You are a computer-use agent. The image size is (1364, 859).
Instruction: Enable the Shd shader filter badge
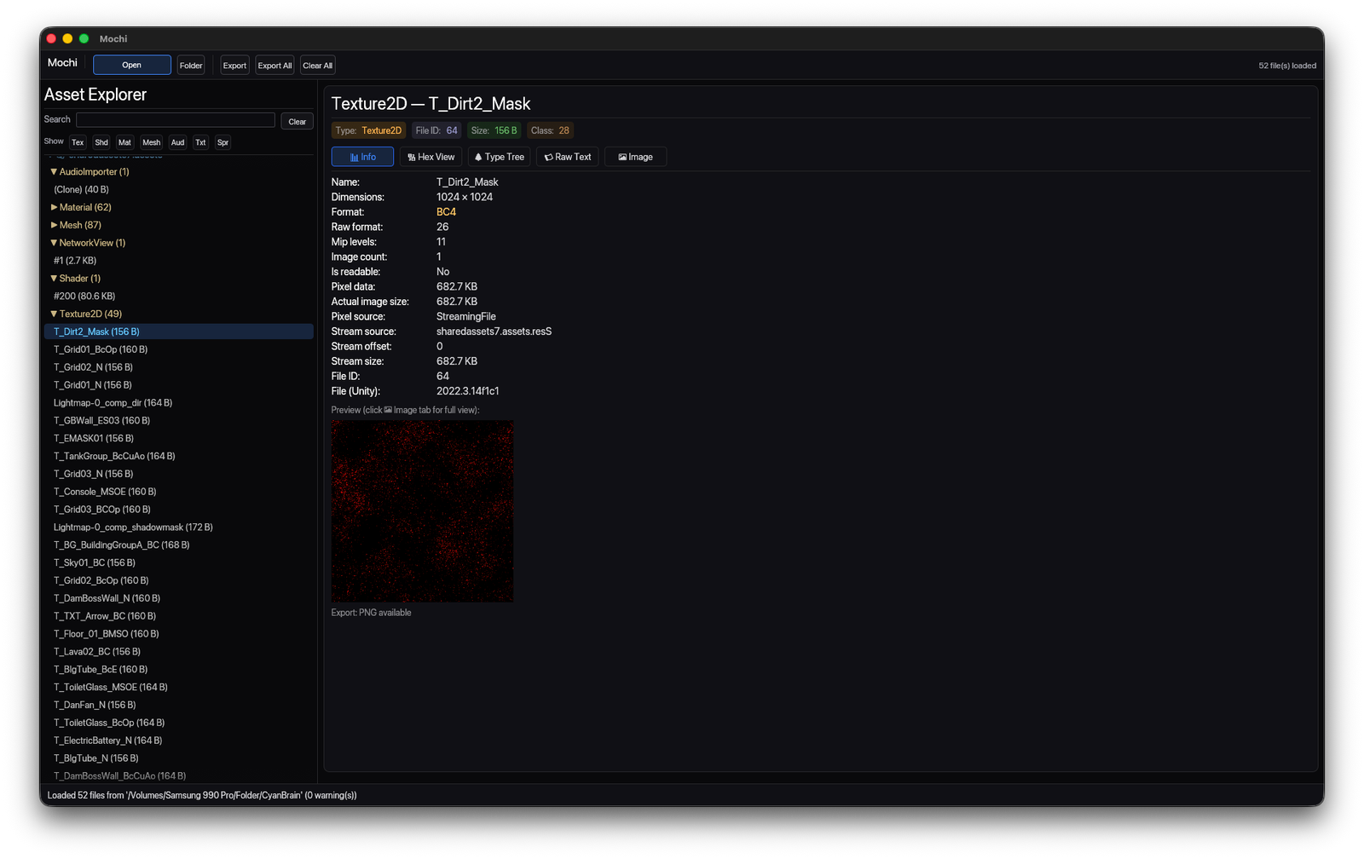coord(101,142)
